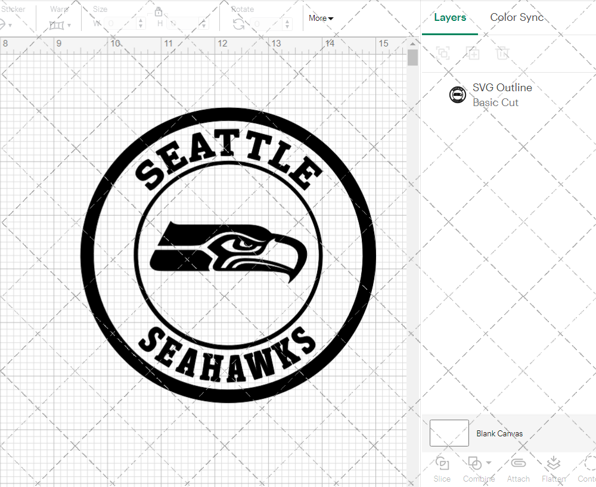Toggle the size aspect ratio lock
Screen dimensions: 596x487
click(159, 12)
